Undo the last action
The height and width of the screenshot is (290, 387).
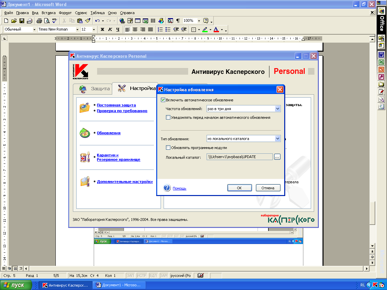[x=97, y=21]
